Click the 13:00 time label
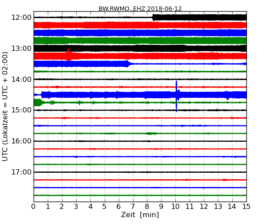This screenshot has width=280, height=224. click(x=21, y=48)
